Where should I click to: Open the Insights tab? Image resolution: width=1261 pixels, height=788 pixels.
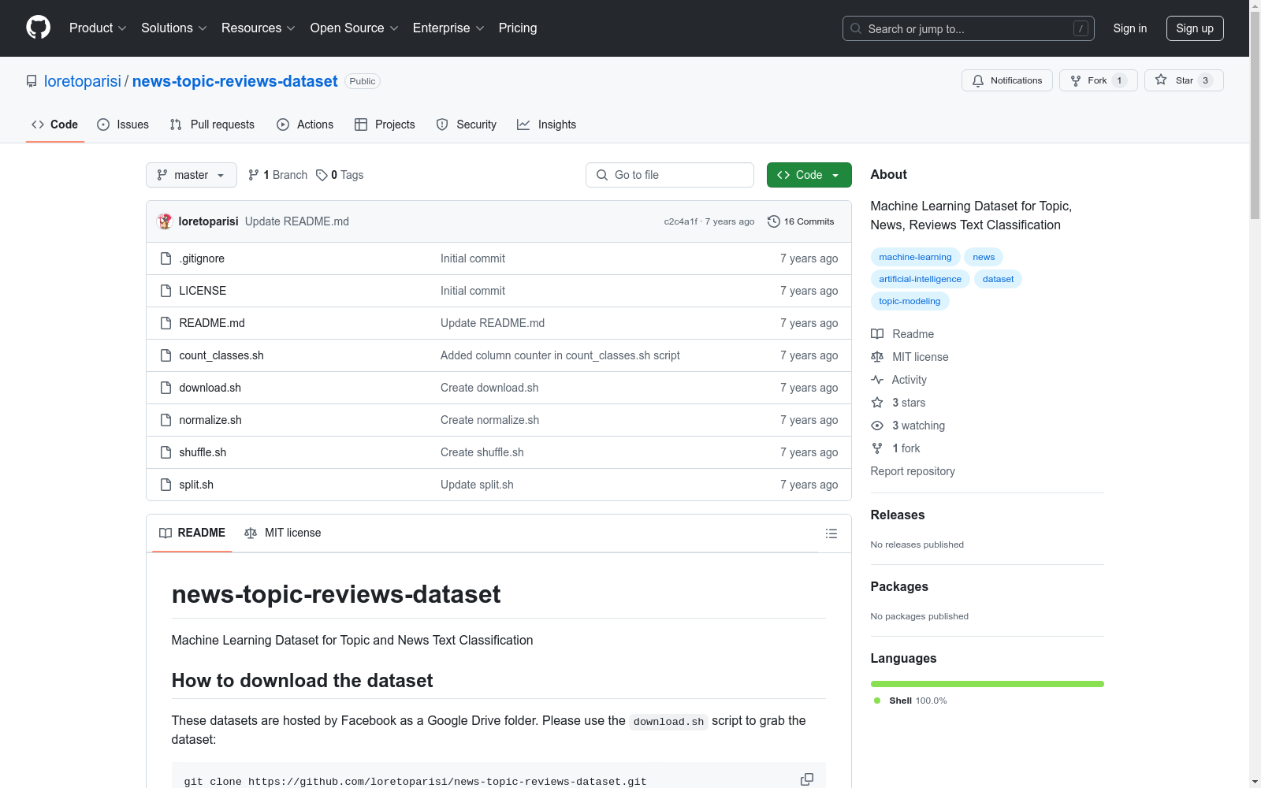(x=547, y=125)
